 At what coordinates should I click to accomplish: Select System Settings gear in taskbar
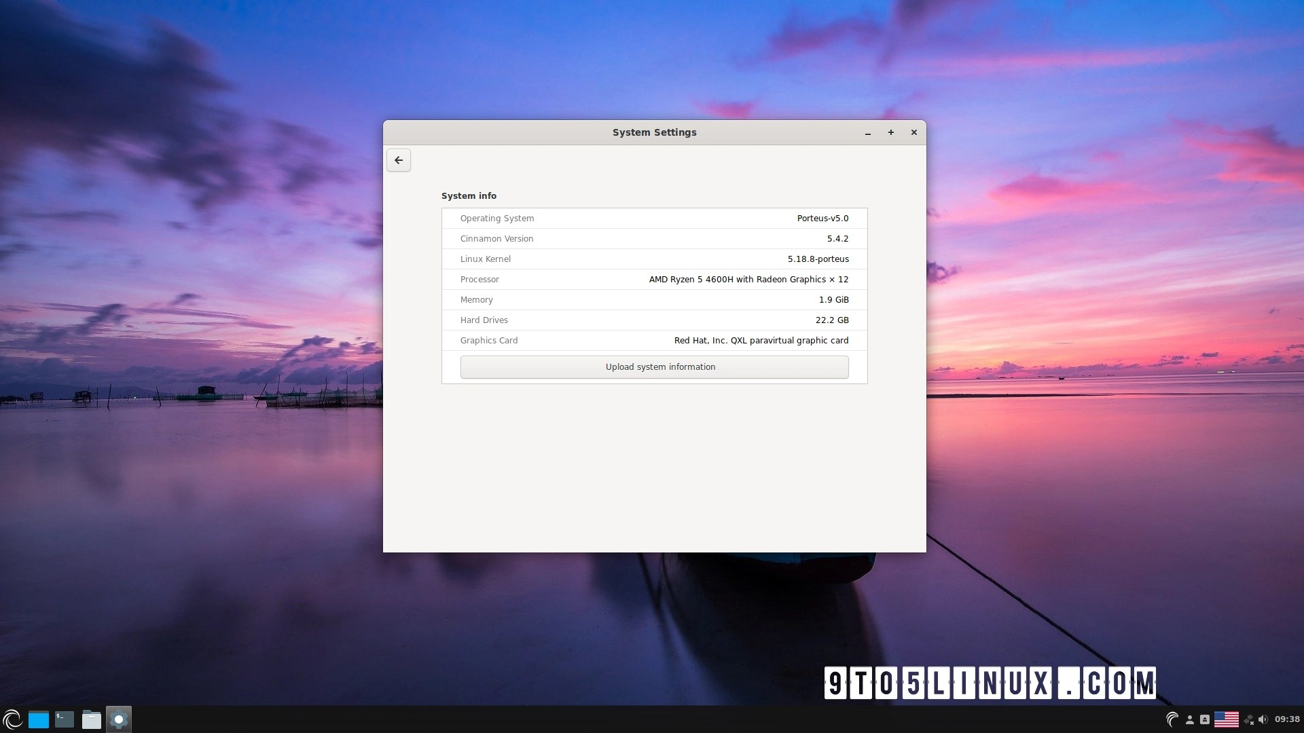point(118,719)
